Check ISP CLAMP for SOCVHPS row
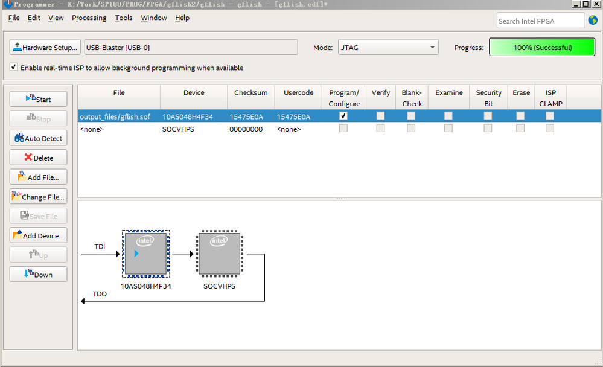This screenshot has height=367, width=603. point(550,128)
